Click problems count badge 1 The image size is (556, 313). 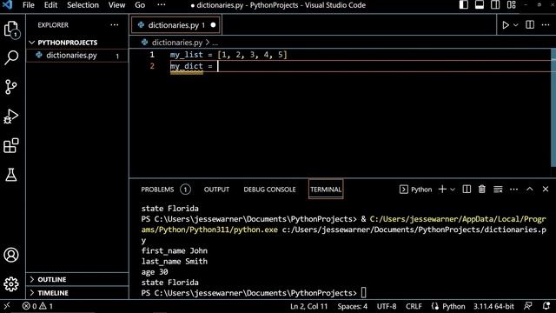pos(185,190)
